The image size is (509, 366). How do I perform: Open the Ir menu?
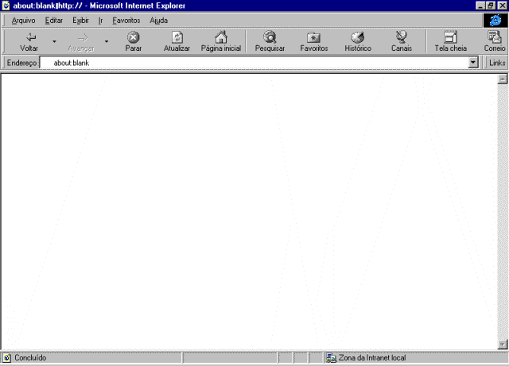point(101,21)
